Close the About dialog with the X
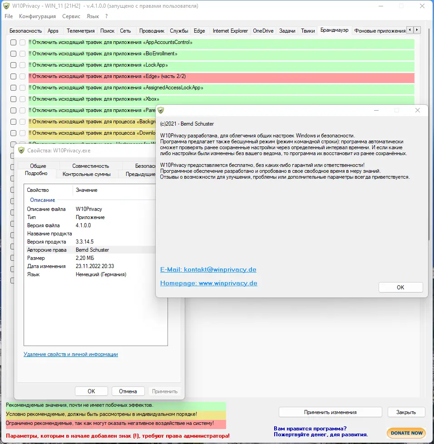434x444 pixels. (x=418, y=110)
